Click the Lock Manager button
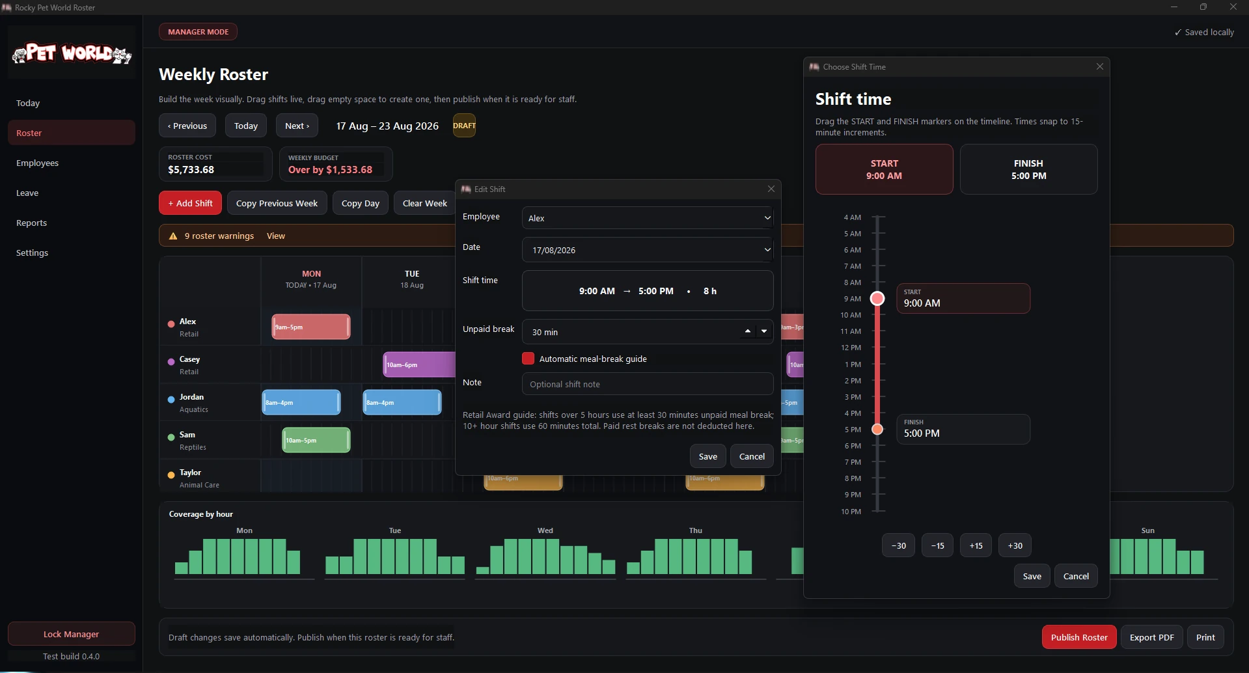This screenshot has width=1249, height=673. coord(72,634)
